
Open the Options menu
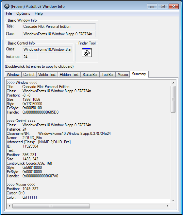click(23, 13)
